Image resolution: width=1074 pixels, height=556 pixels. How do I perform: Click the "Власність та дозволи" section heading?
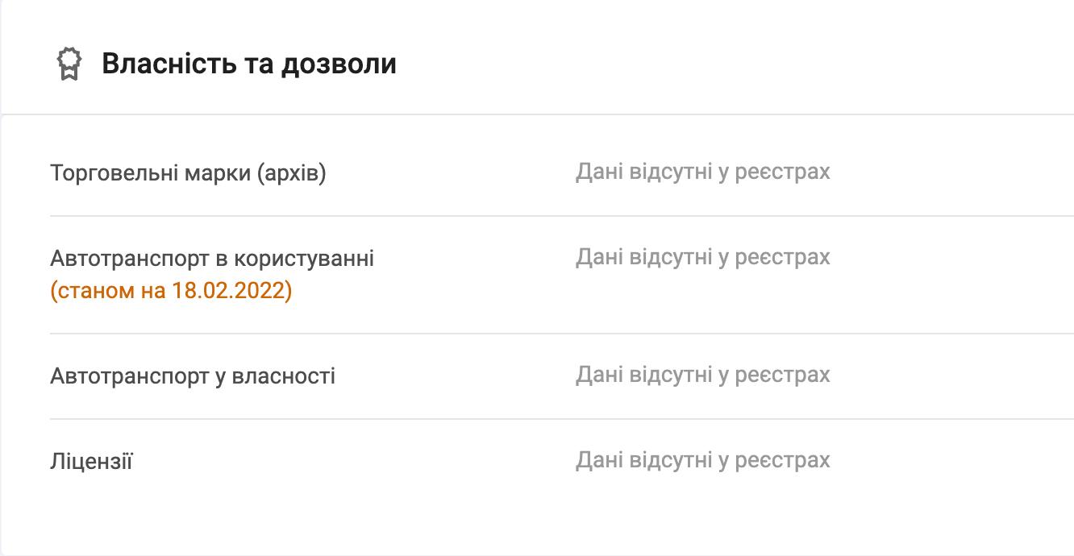[x=248, y=64]
